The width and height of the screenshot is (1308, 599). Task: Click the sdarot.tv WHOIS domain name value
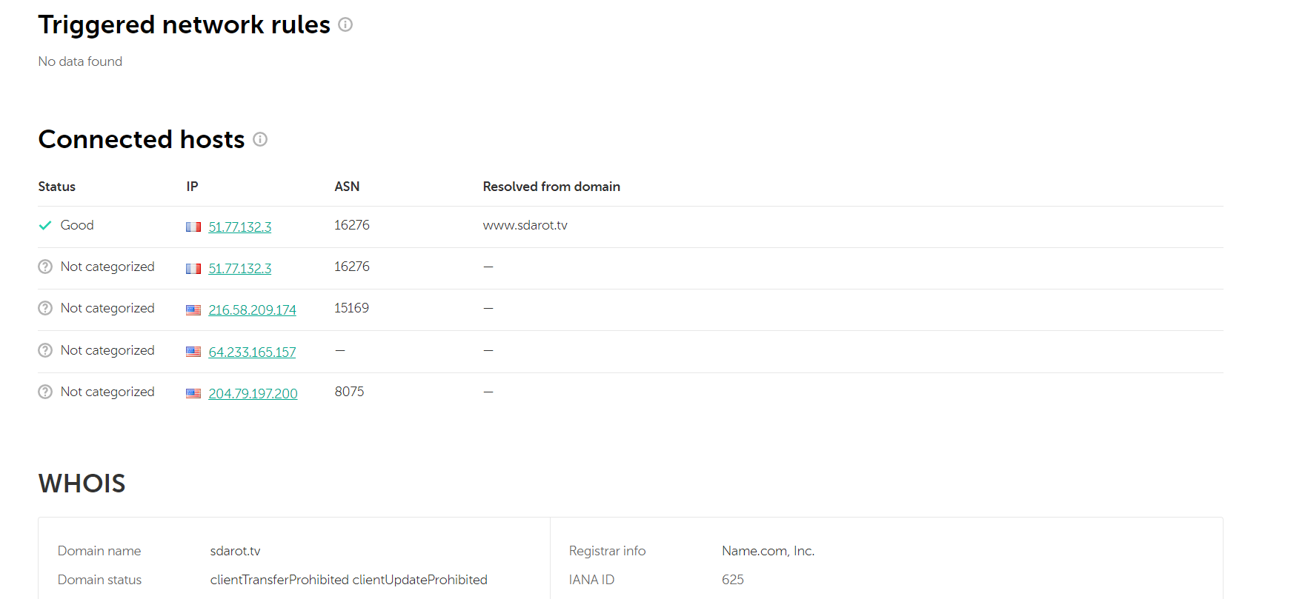pyautogui.click(x=235, y=551)
